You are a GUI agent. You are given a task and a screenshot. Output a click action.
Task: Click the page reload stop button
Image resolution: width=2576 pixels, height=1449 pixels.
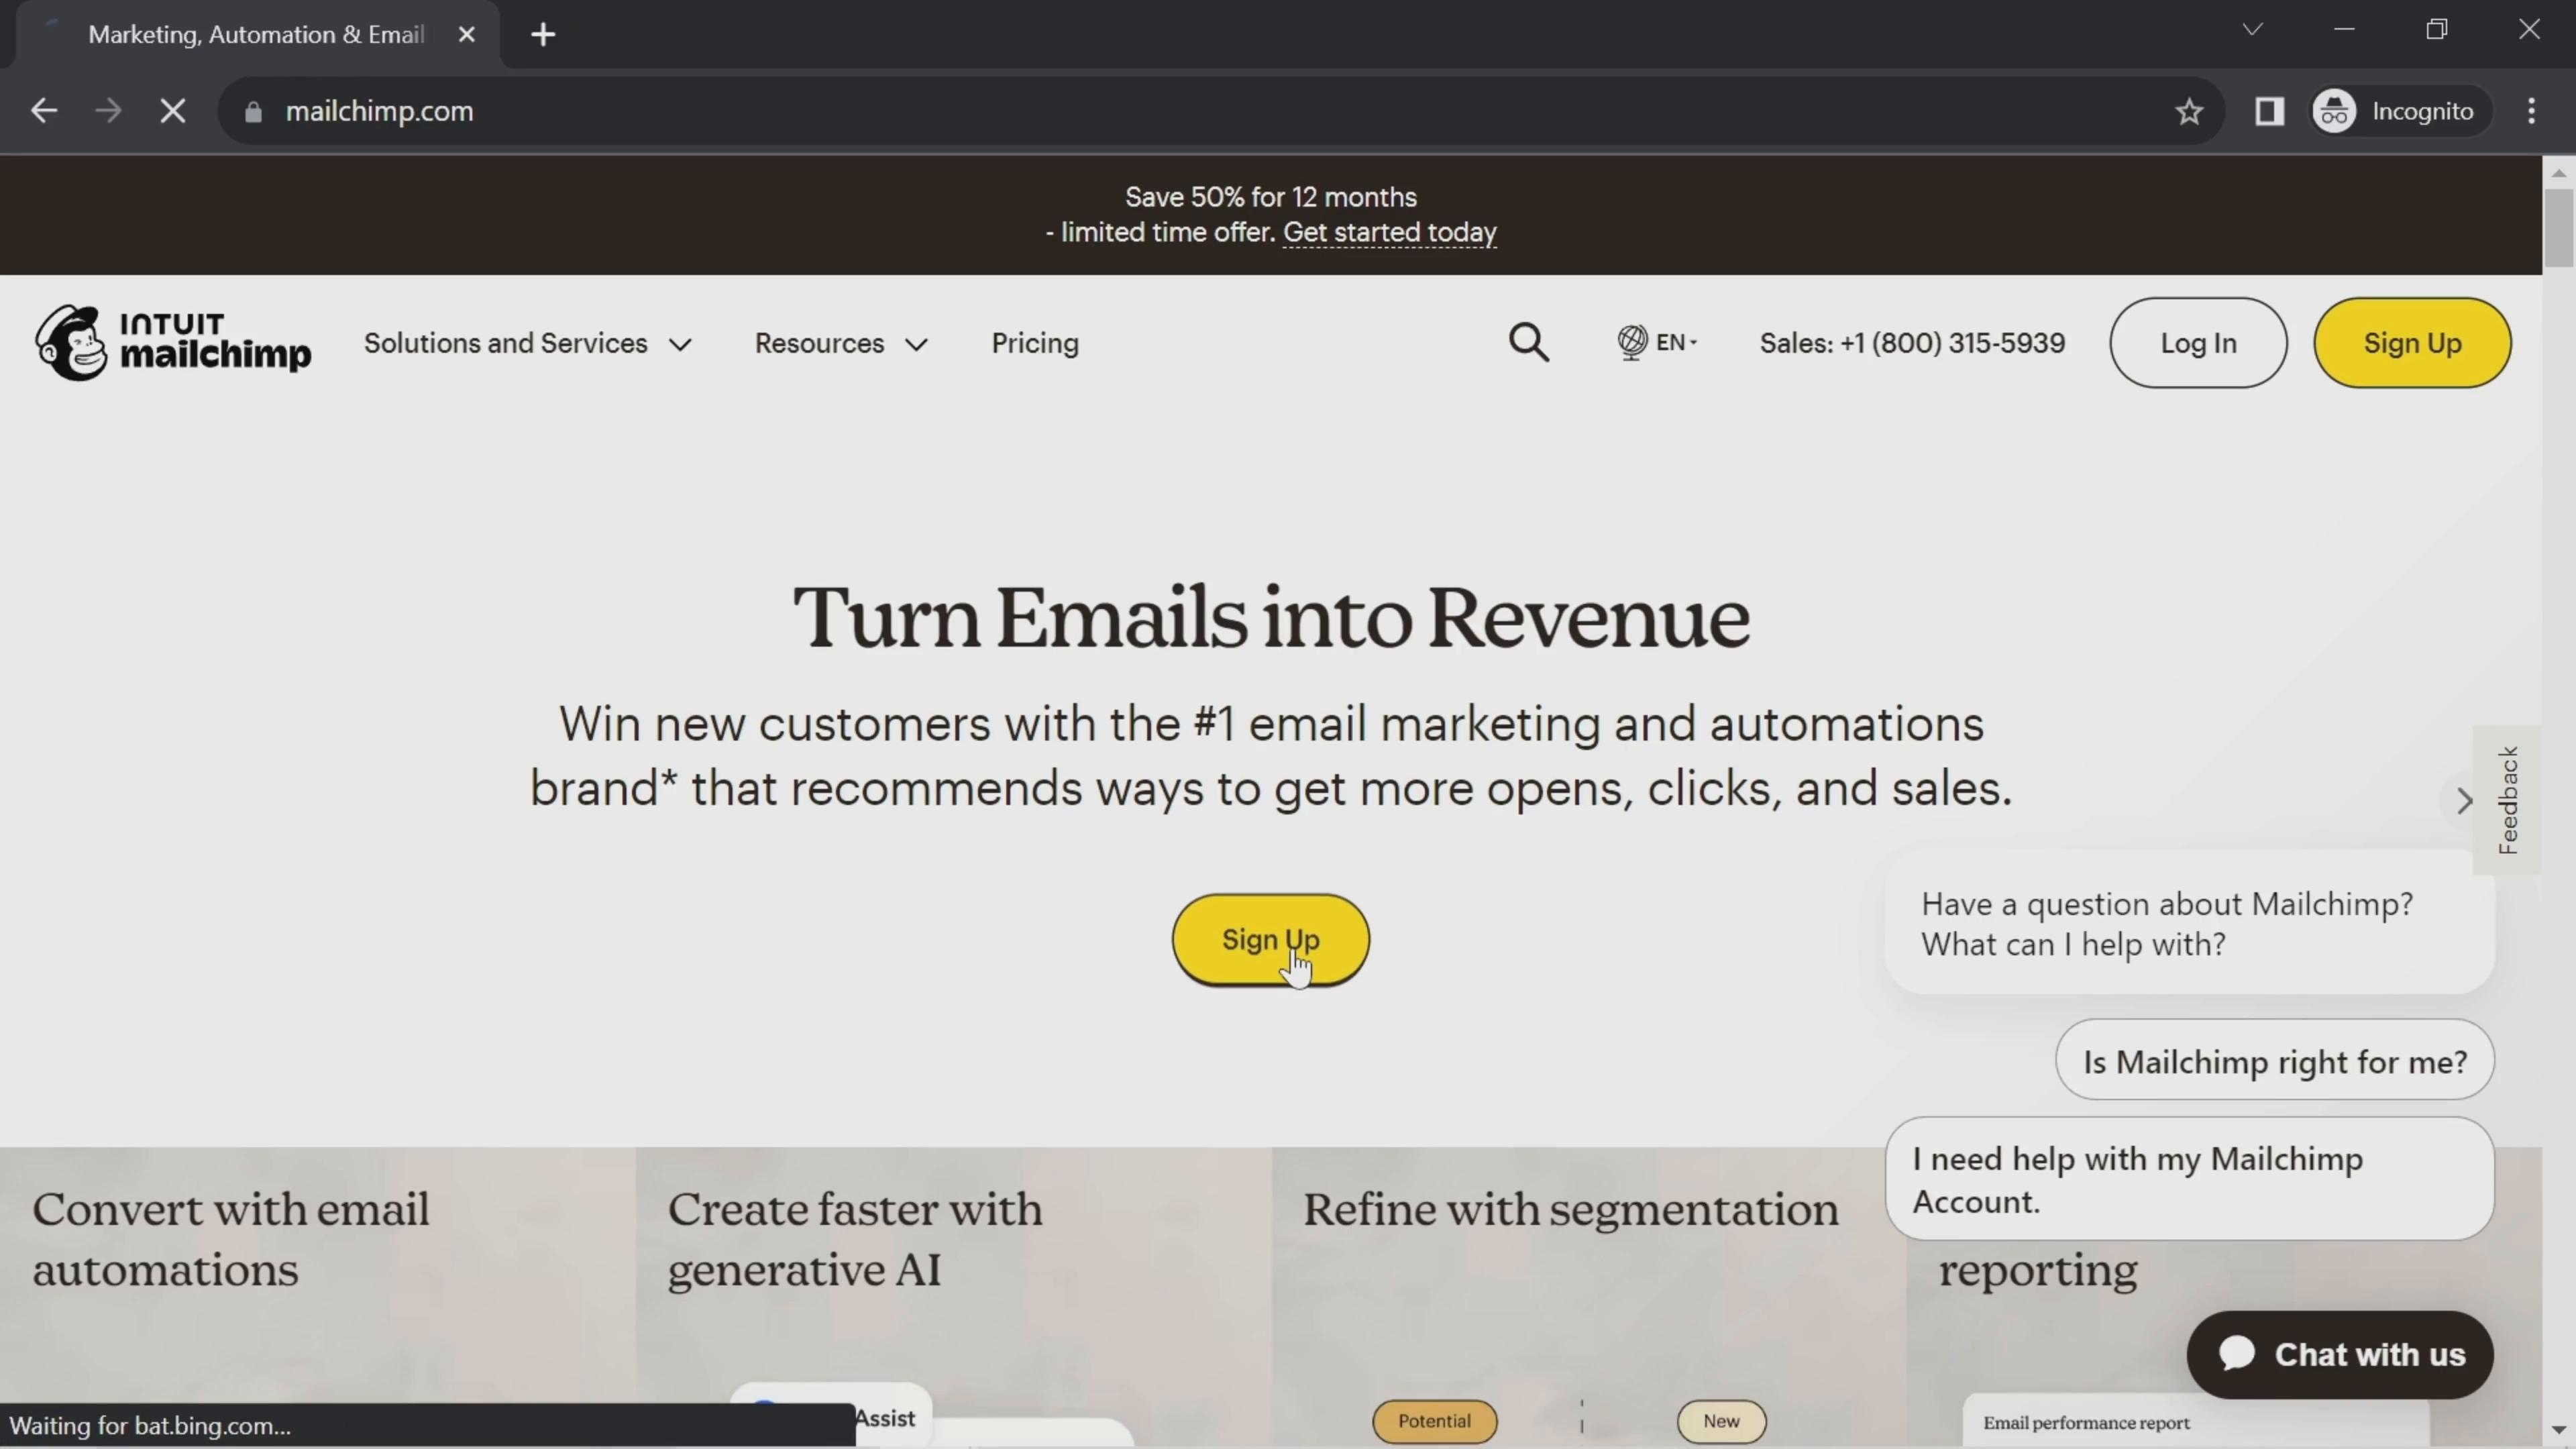(x=172, y=110)
